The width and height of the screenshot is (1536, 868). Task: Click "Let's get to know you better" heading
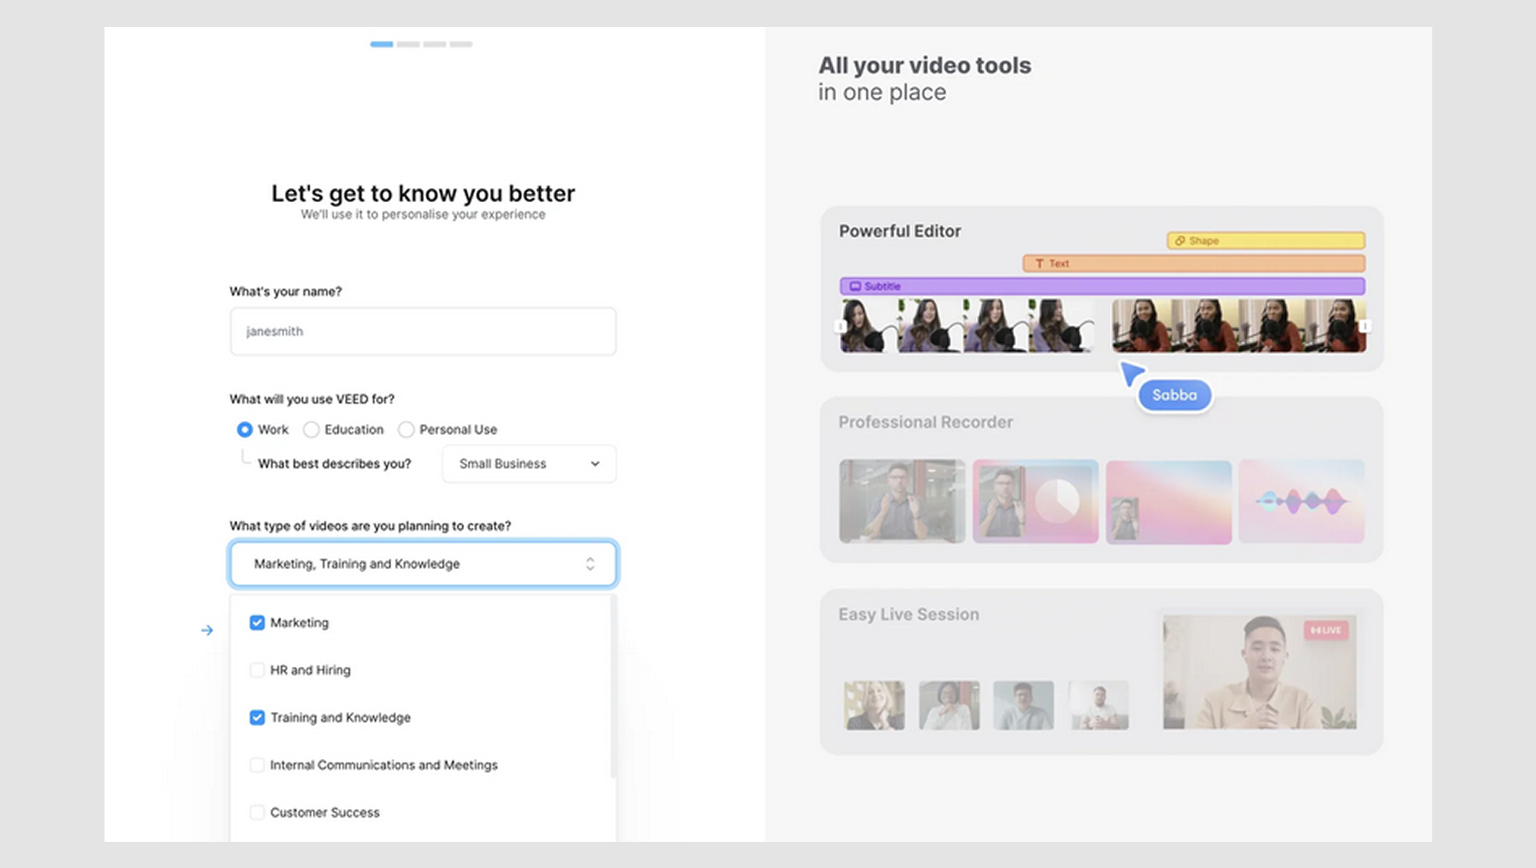coord(423,194)
